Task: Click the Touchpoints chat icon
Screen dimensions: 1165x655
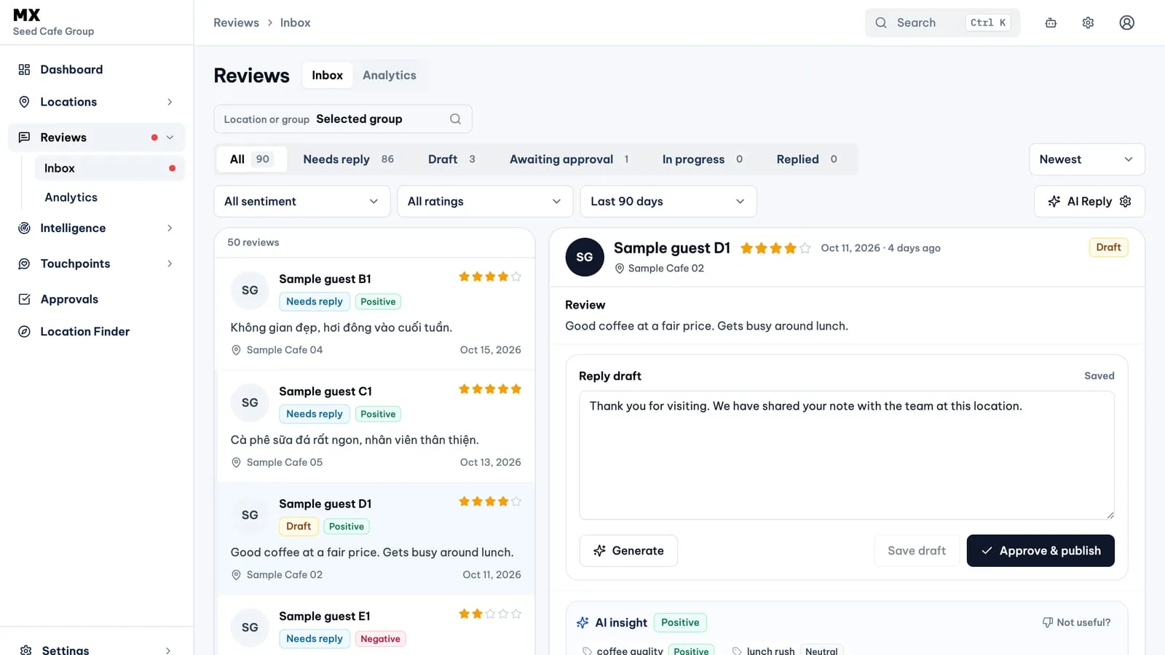Action: click(24, 263)
